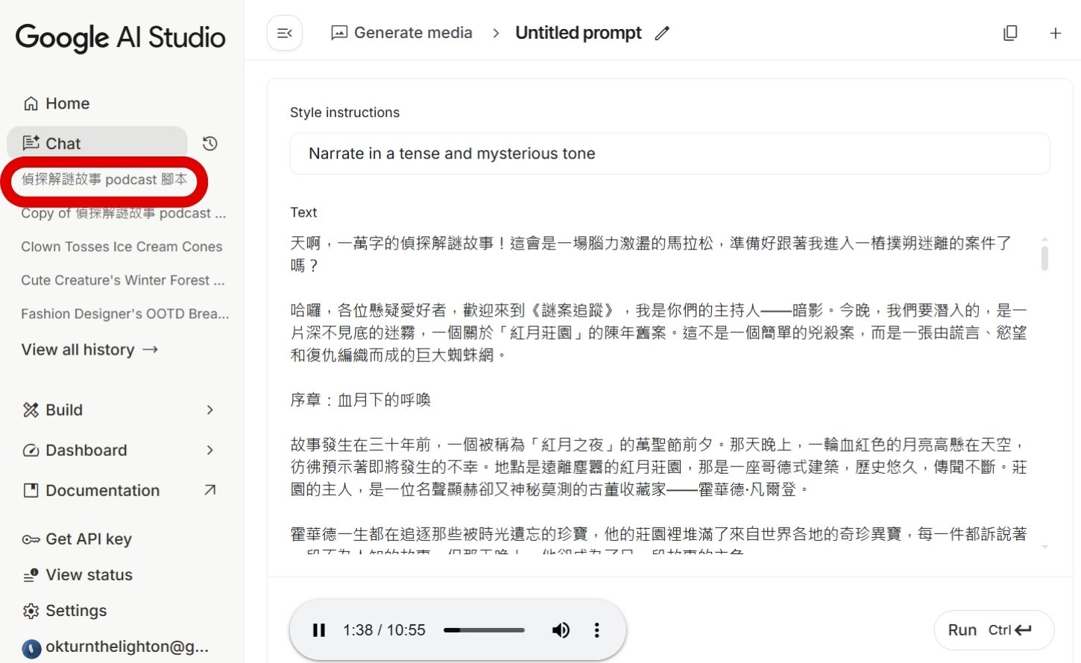1081x663 pixels.
Task: Collapse the navigation sidebar
Action: click(284, 32)
